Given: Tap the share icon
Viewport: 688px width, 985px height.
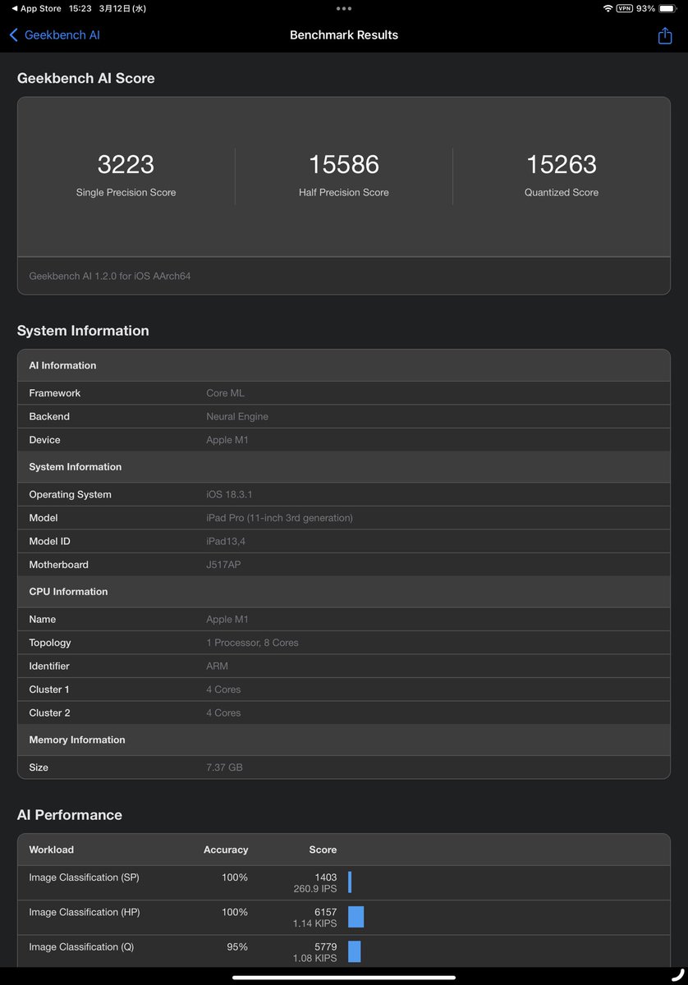Looking at the screenshot, I should [x=665, y=35].
